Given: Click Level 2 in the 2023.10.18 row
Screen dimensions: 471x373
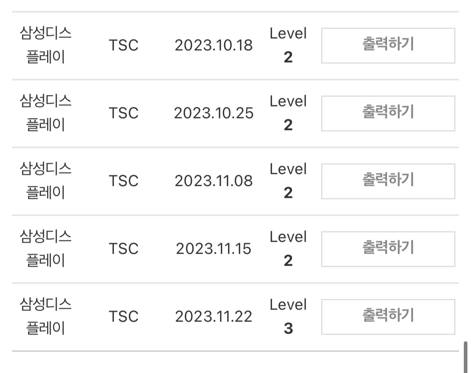Looking at the screenshot, I should coord(288,45).
